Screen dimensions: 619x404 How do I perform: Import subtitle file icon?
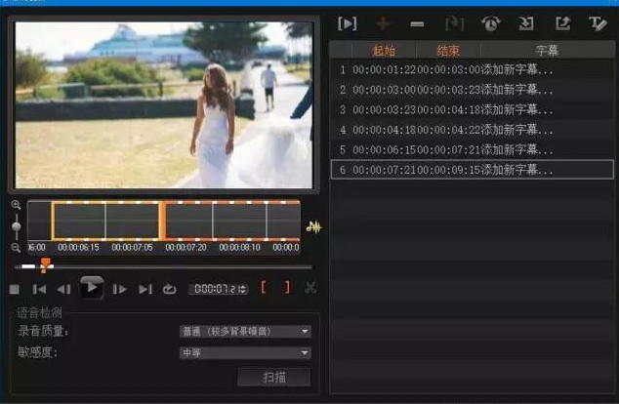[526, 23]
